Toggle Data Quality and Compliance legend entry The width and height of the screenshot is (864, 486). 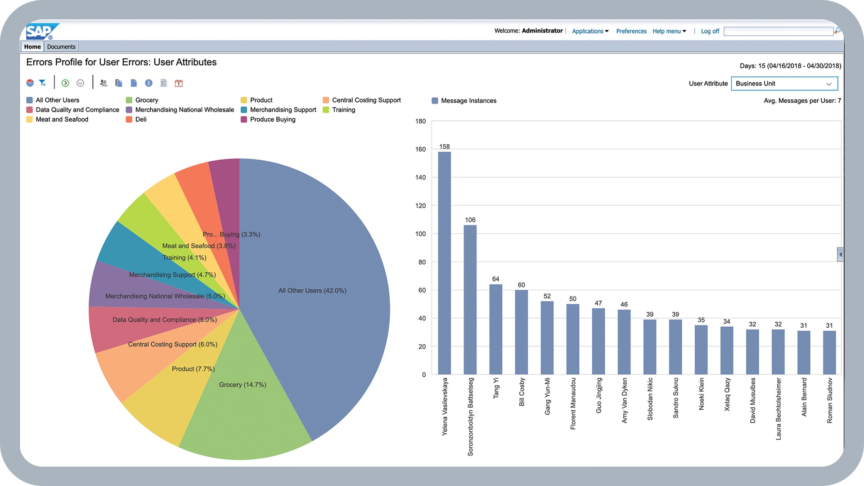pyautogui.click(x=73, y=110)
